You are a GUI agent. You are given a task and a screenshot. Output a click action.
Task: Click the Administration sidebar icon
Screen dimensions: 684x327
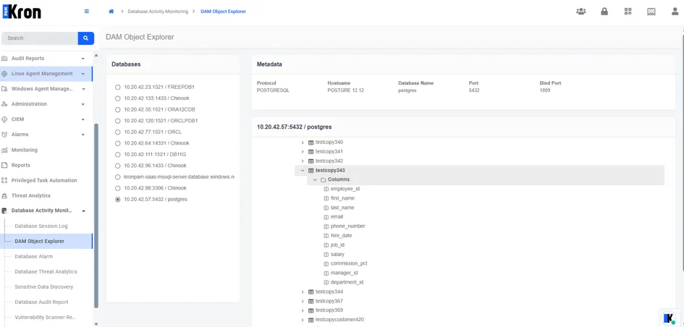pyautogui.click(x=4, y=104)
